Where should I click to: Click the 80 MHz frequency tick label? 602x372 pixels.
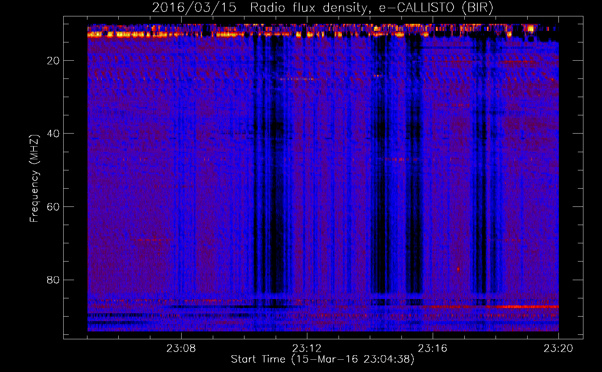53,280
